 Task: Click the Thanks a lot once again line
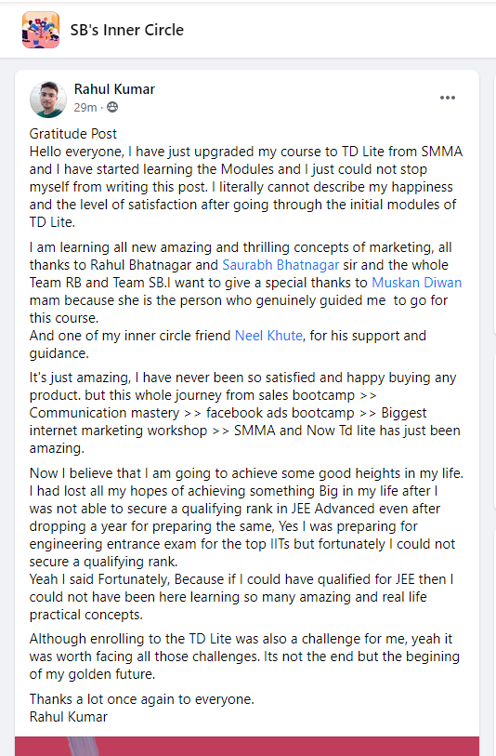141,699
